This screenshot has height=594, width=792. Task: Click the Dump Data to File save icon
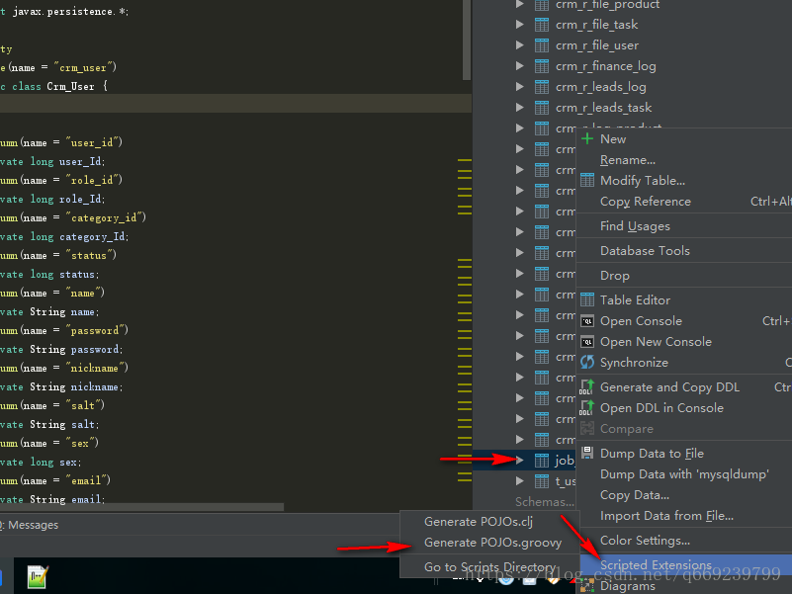(587, 453)
